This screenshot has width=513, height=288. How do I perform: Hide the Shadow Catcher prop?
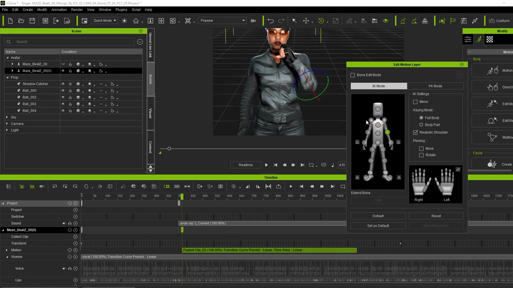pos(63,84)
